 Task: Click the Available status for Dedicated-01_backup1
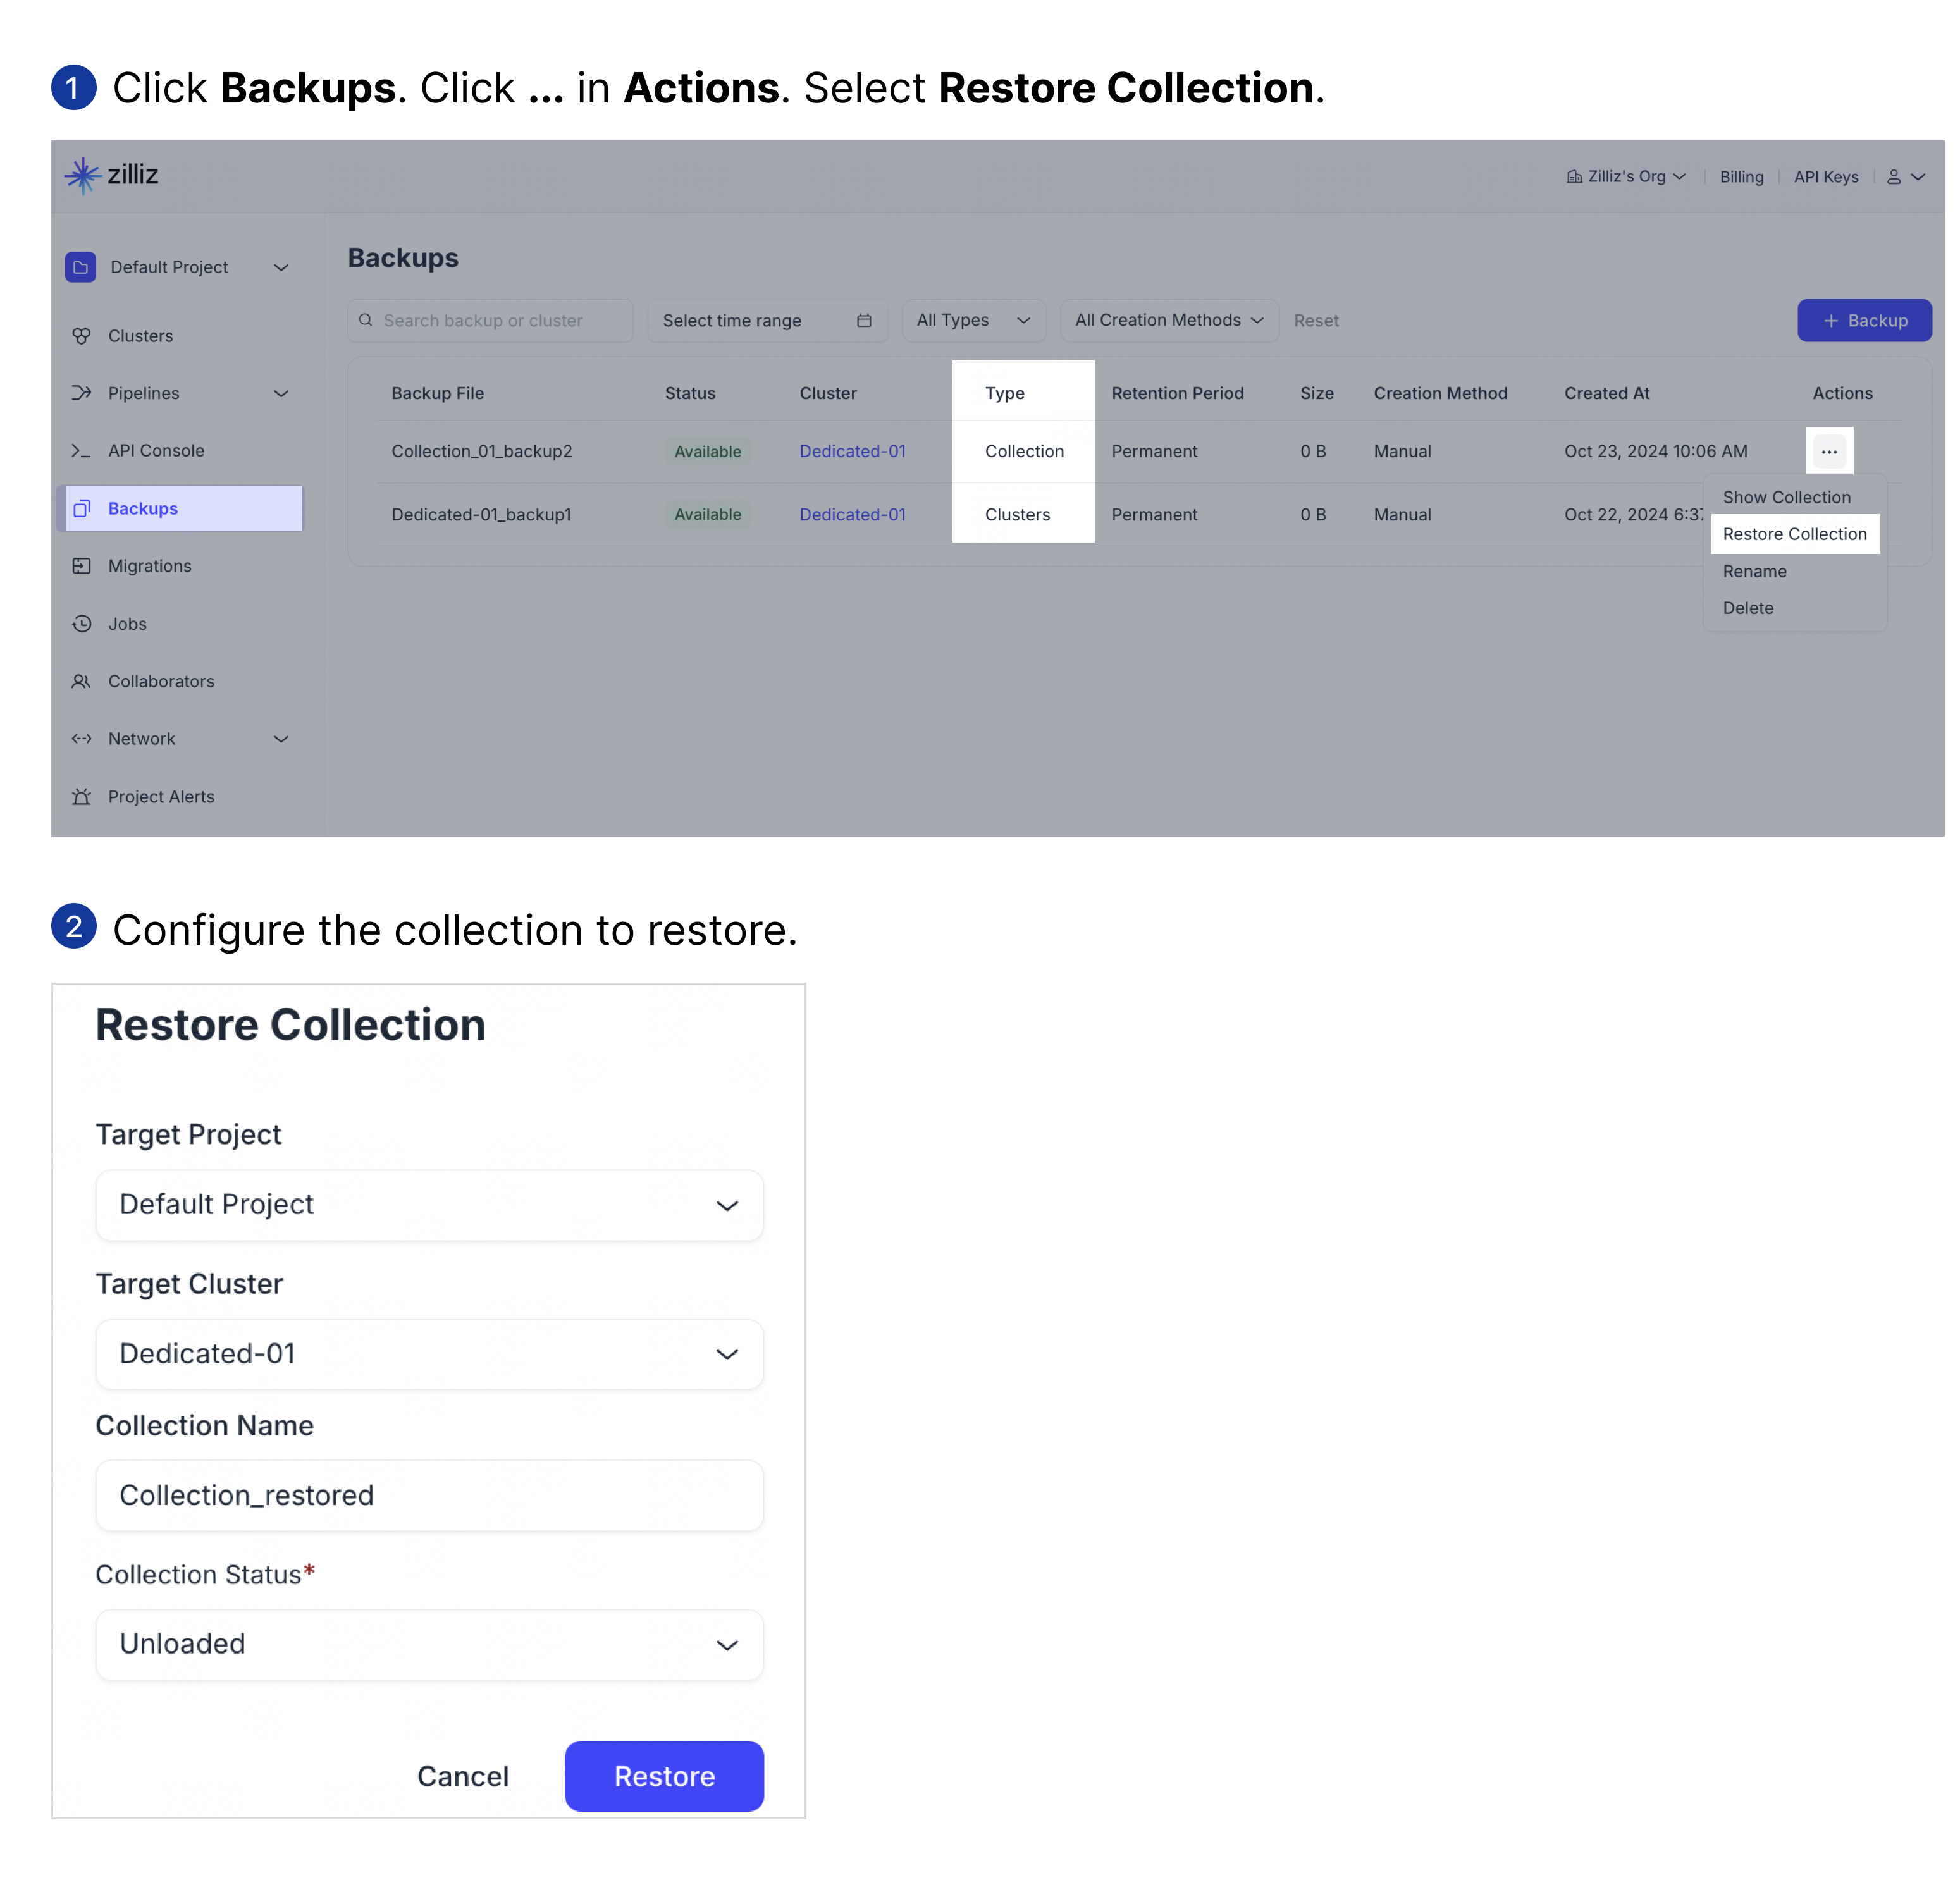[708, 514]
